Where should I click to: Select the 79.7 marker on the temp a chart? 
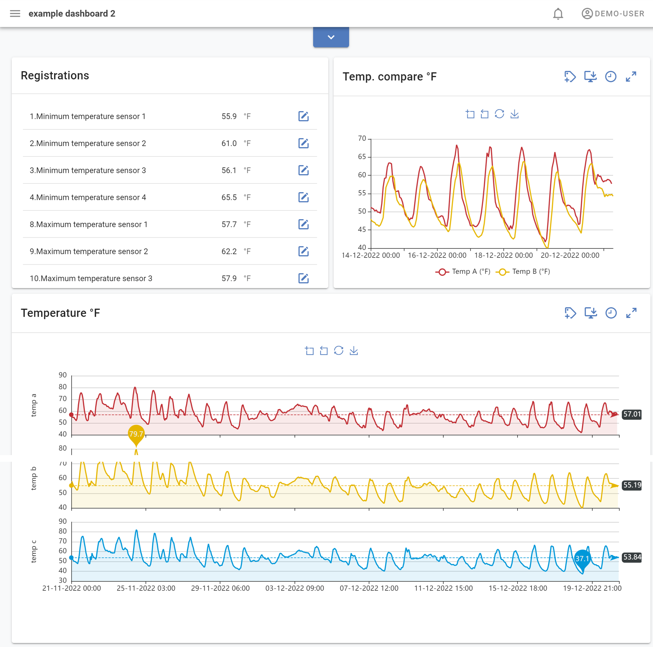pyautogui.click(x=136, y=434)
